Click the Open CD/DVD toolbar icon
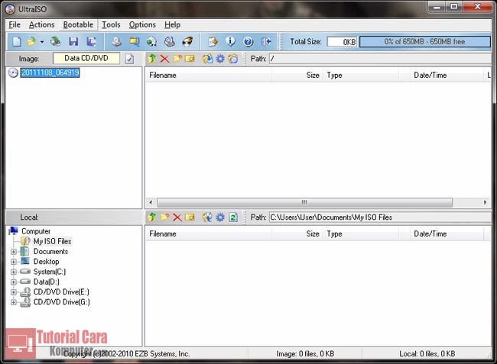 [x=56, y=42]
